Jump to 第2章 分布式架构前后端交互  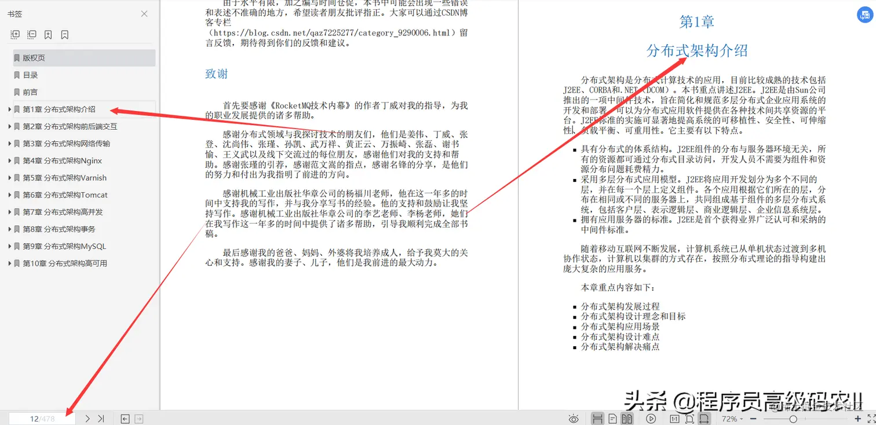click(70, 126)
